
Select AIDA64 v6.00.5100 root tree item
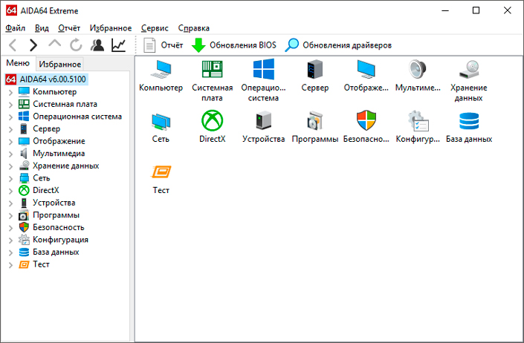point(46,79)
